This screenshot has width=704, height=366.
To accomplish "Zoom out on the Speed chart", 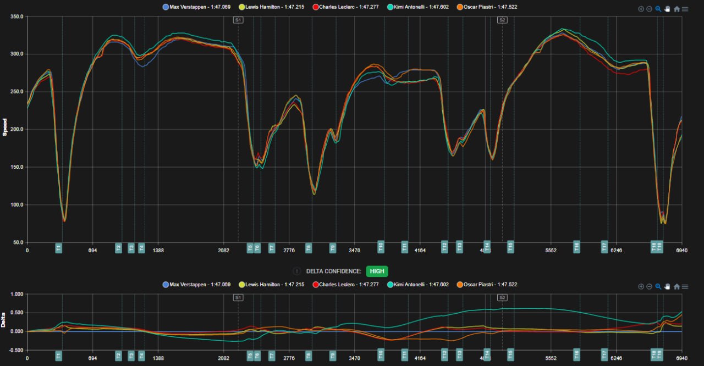I will (649, 9).
